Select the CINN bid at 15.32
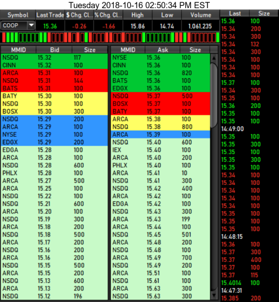The image size is (279, 302). 54,65
